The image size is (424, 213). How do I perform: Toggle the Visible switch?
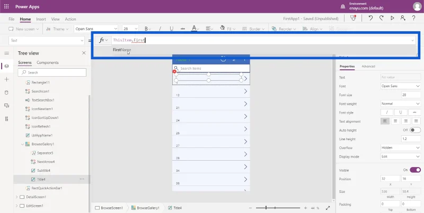415,170
